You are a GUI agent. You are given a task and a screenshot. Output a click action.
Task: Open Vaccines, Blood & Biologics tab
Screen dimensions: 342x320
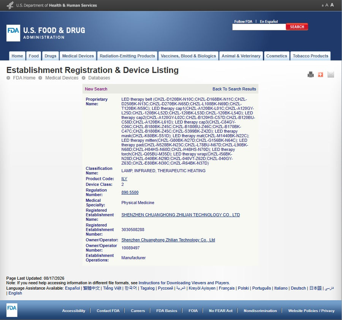point(188,56)
